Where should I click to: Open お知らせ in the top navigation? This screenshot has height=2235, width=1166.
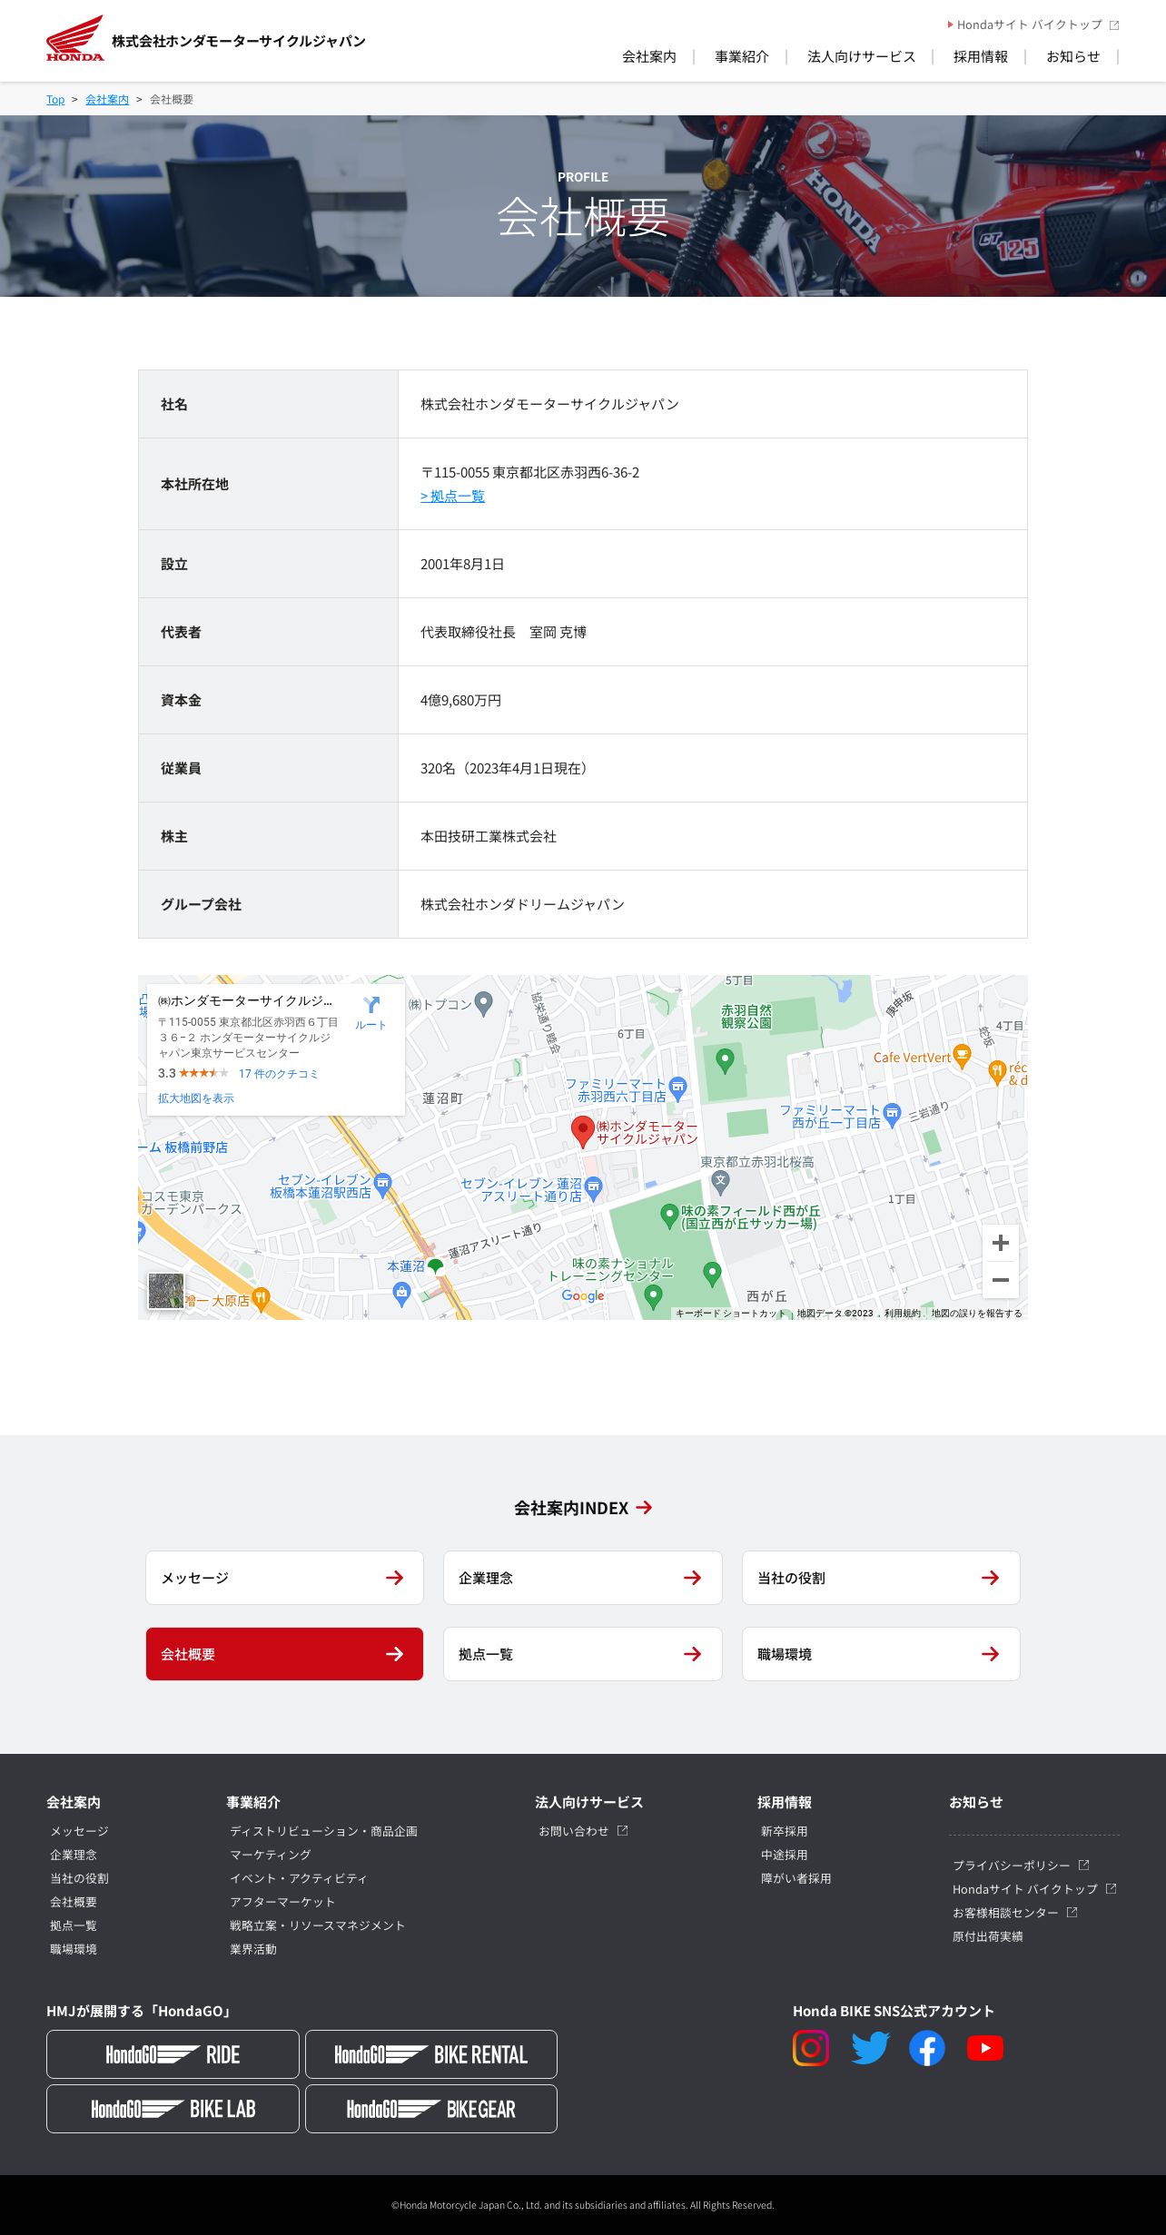[x=1072, y=56]
